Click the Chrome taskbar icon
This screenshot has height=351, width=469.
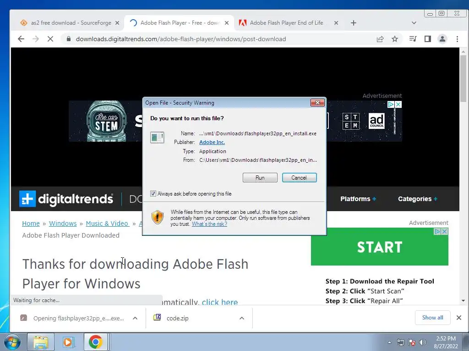(95, 342)
